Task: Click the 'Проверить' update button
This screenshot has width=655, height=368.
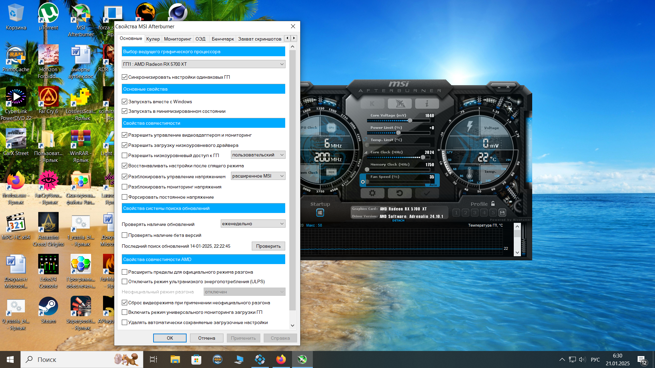Action: click(268, 246)
